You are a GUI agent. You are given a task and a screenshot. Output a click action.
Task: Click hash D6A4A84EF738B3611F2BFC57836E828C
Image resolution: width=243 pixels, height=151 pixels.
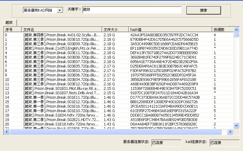164,124
